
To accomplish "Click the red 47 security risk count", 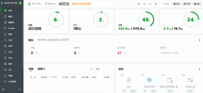I will [119, 53].
